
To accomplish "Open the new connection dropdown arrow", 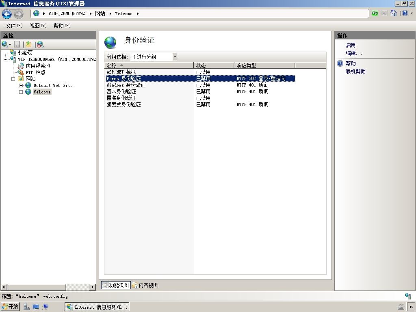I will click(10, 45).
